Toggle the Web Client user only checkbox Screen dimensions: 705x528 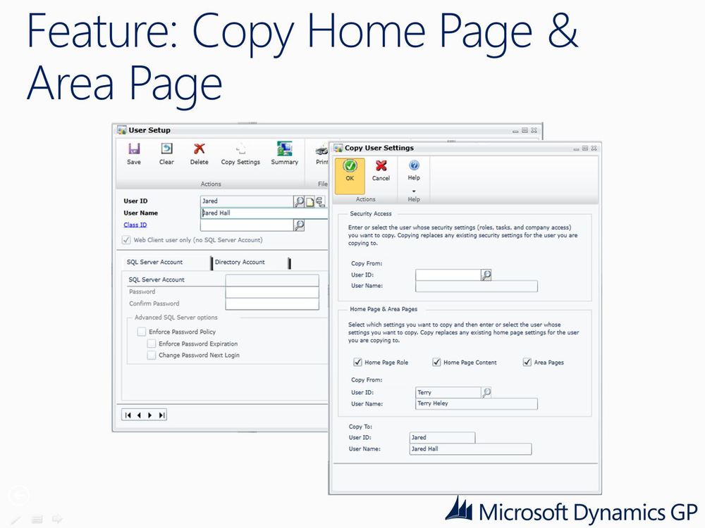click(126, 240)
